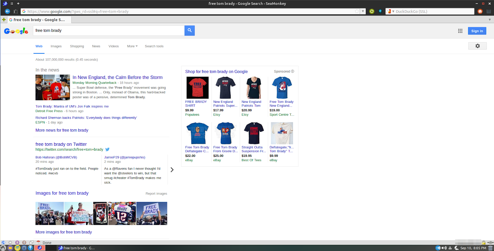
Task: Open Mail component in status bar
Action: point(10,243)
